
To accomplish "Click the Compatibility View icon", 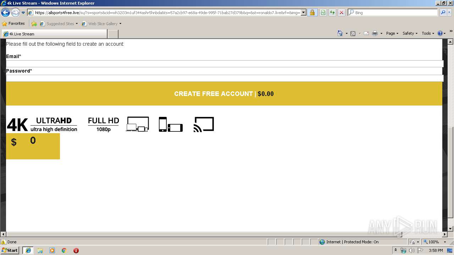I will click(323, 13).
